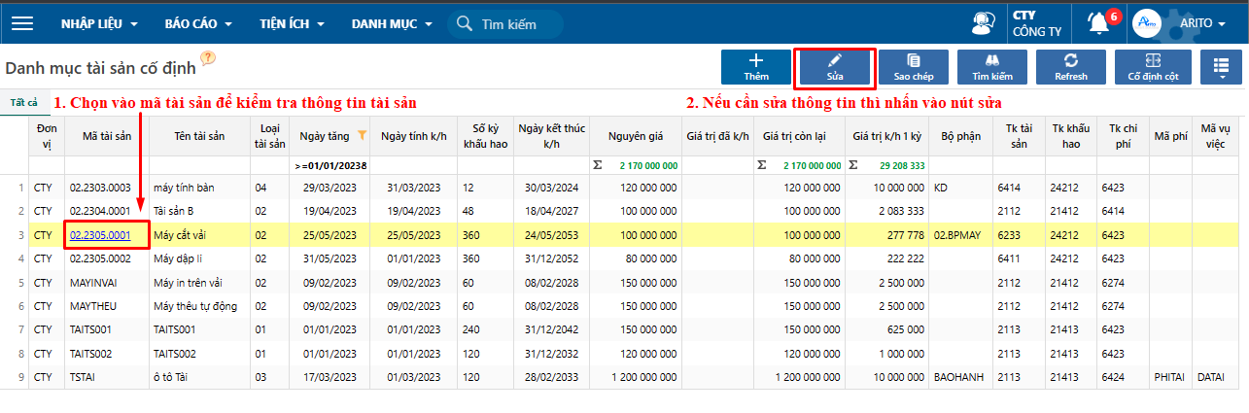The width and height of the screenshot is (1249, 413).
Task: Click the customer support headset icon
Action: pyautogui.click(x=983, y=23)
